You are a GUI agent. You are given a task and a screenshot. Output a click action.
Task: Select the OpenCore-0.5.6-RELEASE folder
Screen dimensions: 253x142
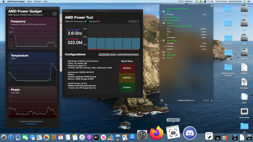228,70
